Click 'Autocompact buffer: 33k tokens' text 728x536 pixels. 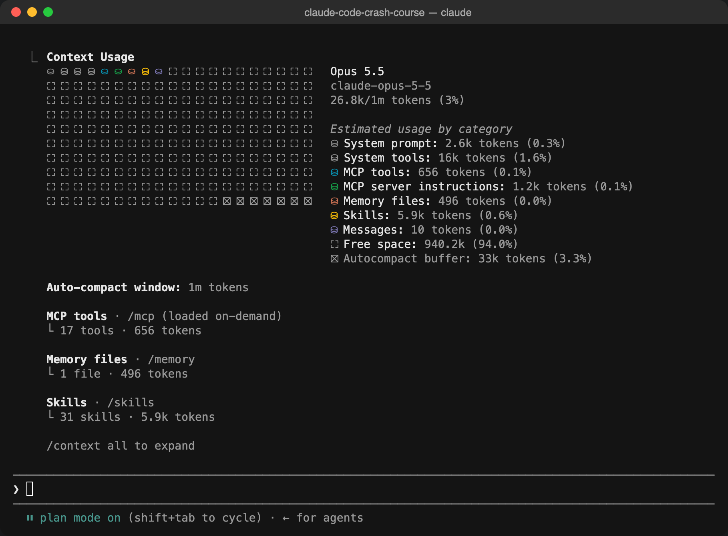point(444,259)
